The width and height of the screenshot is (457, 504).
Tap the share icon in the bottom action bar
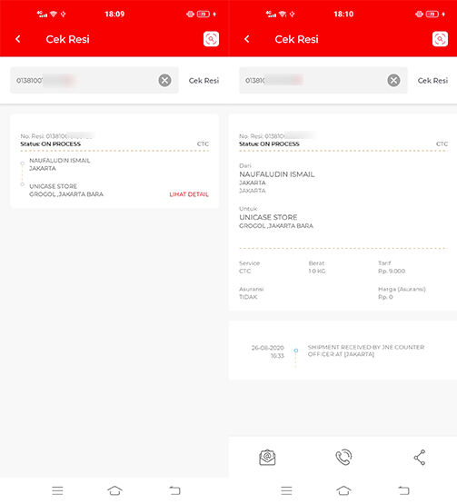[x=420, y=457]
